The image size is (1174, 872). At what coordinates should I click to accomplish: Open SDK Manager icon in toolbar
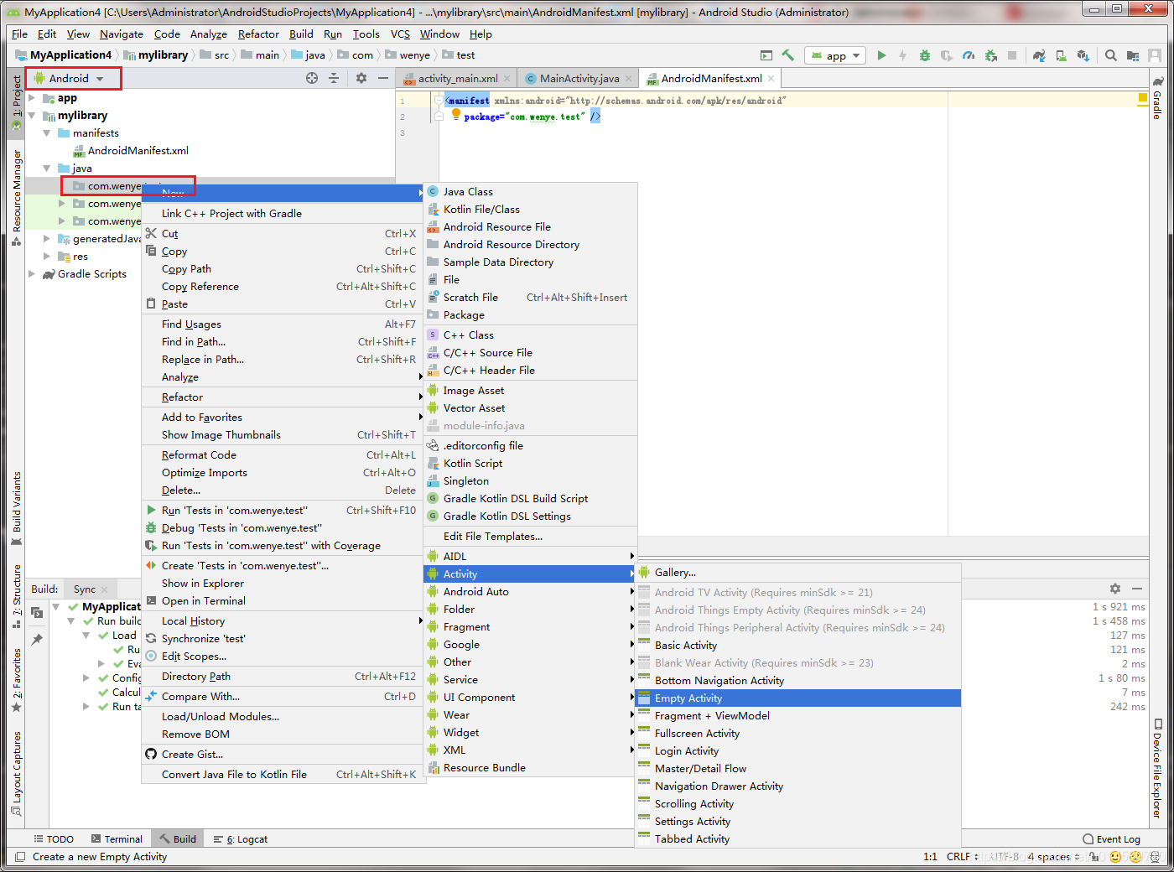1083,55
